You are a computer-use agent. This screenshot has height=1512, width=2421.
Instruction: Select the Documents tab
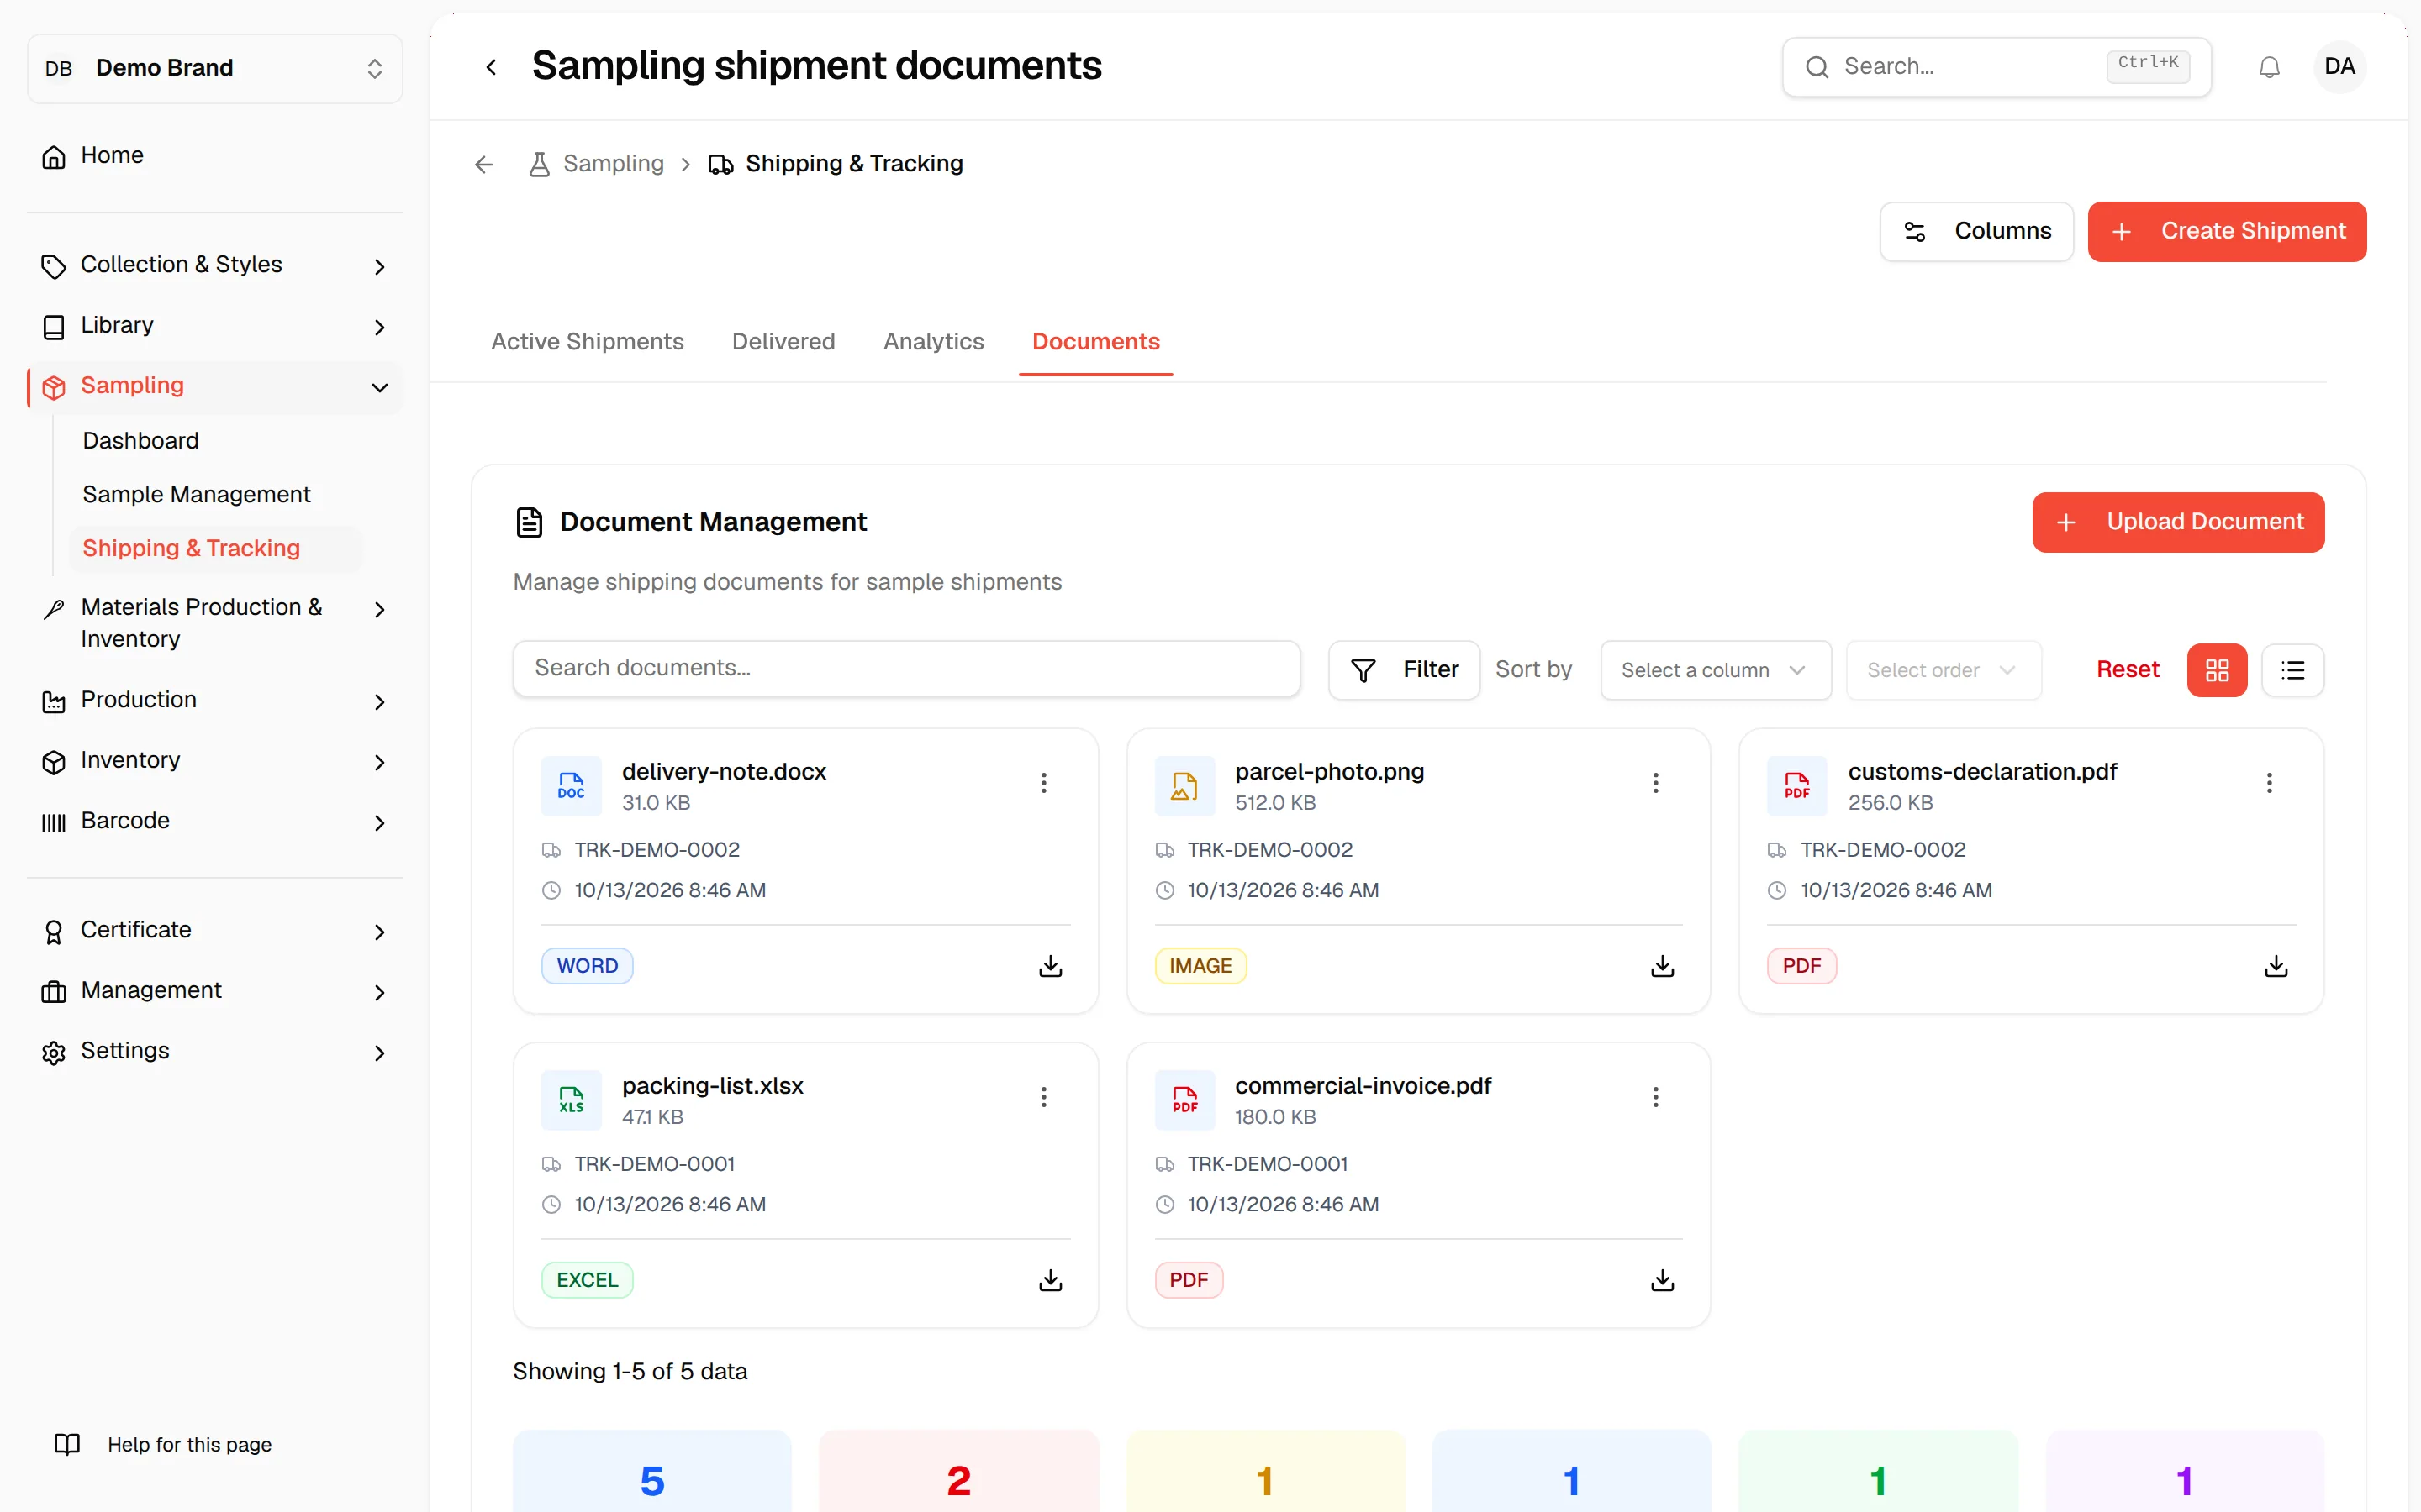tap(1095, 342)
